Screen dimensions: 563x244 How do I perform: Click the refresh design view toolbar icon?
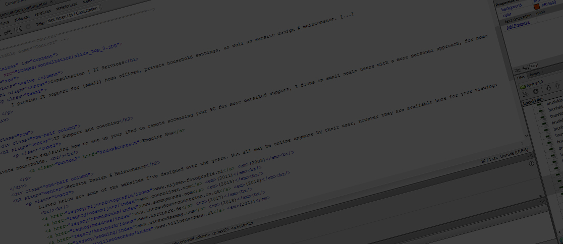[28, 26]
